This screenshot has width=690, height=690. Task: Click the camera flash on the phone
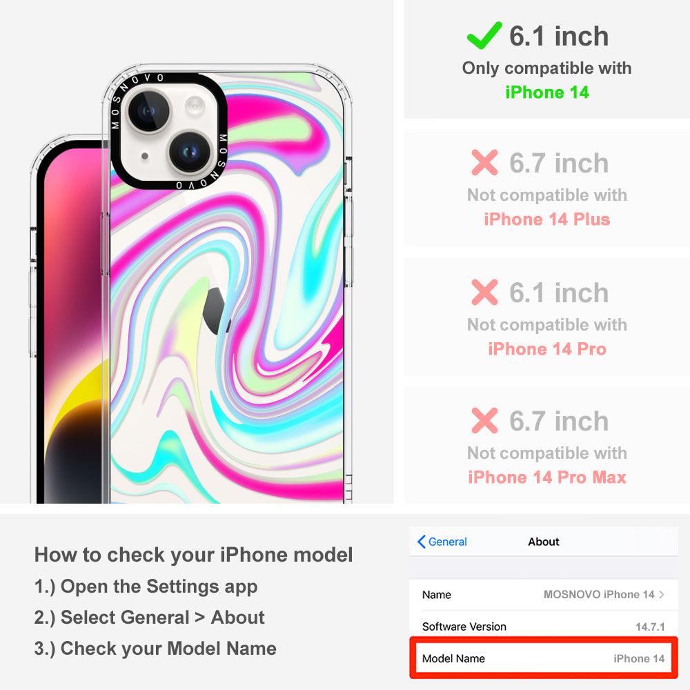[x=195, y=106]
